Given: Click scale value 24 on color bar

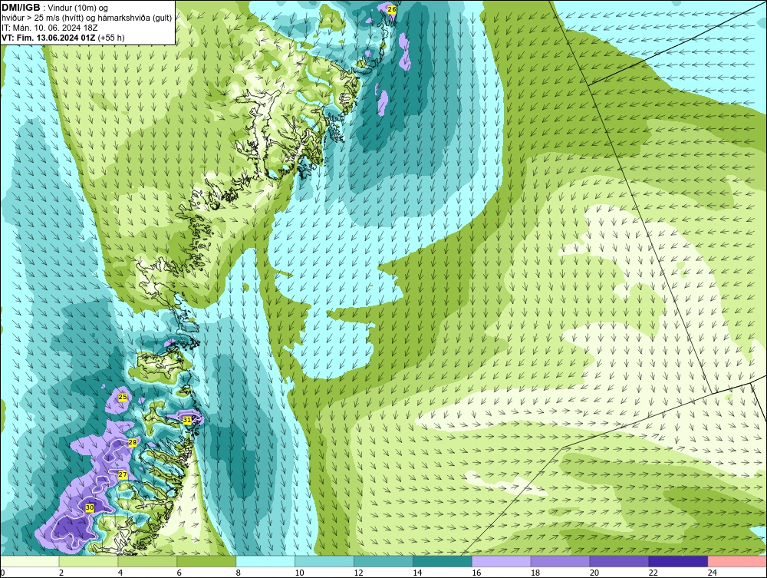Looking at the screenshot, I should click(x=713, y=573).
